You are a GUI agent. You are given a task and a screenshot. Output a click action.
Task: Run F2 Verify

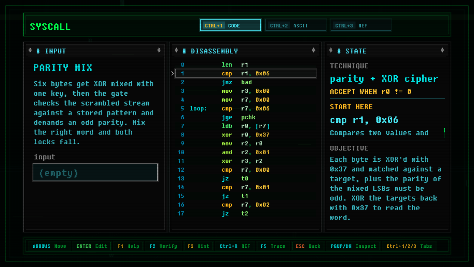pyautogui.click(x=163, y=246)
